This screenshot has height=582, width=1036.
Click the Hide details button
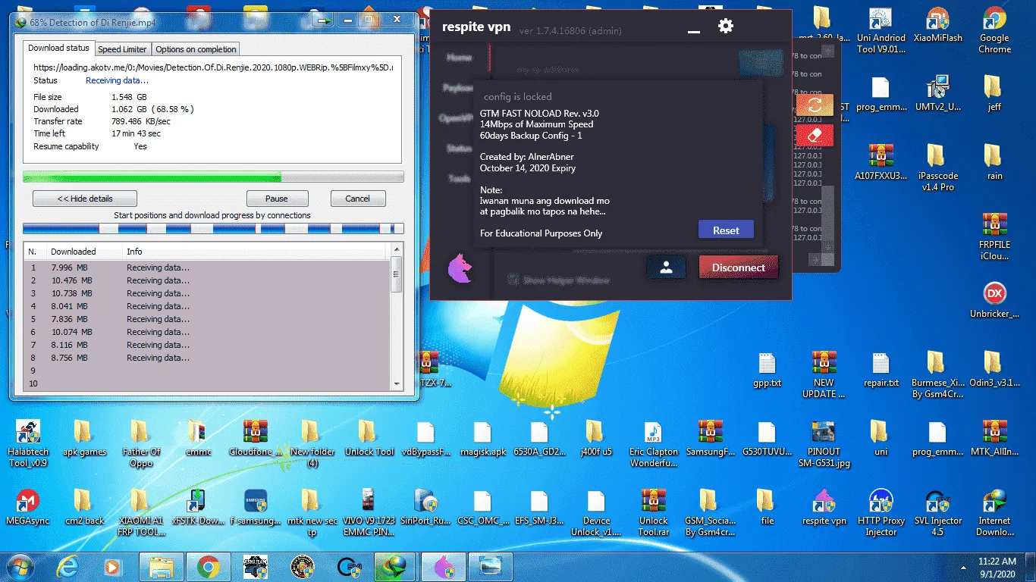coord(85,199)
